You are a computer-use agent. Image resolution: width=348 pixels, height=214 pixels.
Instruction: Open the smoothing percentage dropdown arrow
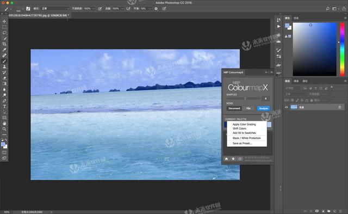point(150,9)
